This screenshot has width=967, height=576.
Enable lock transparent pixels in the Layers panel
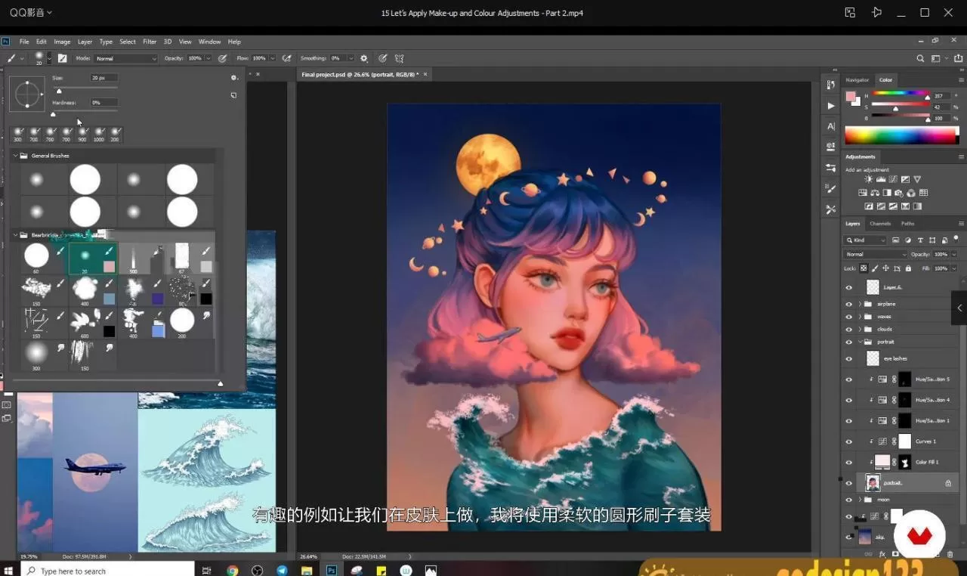(x=863, y=268)
